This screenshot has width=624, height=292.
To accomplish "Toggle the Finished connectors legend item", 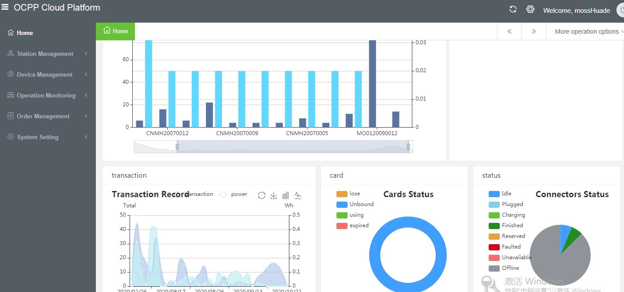I will coord(506,226).
